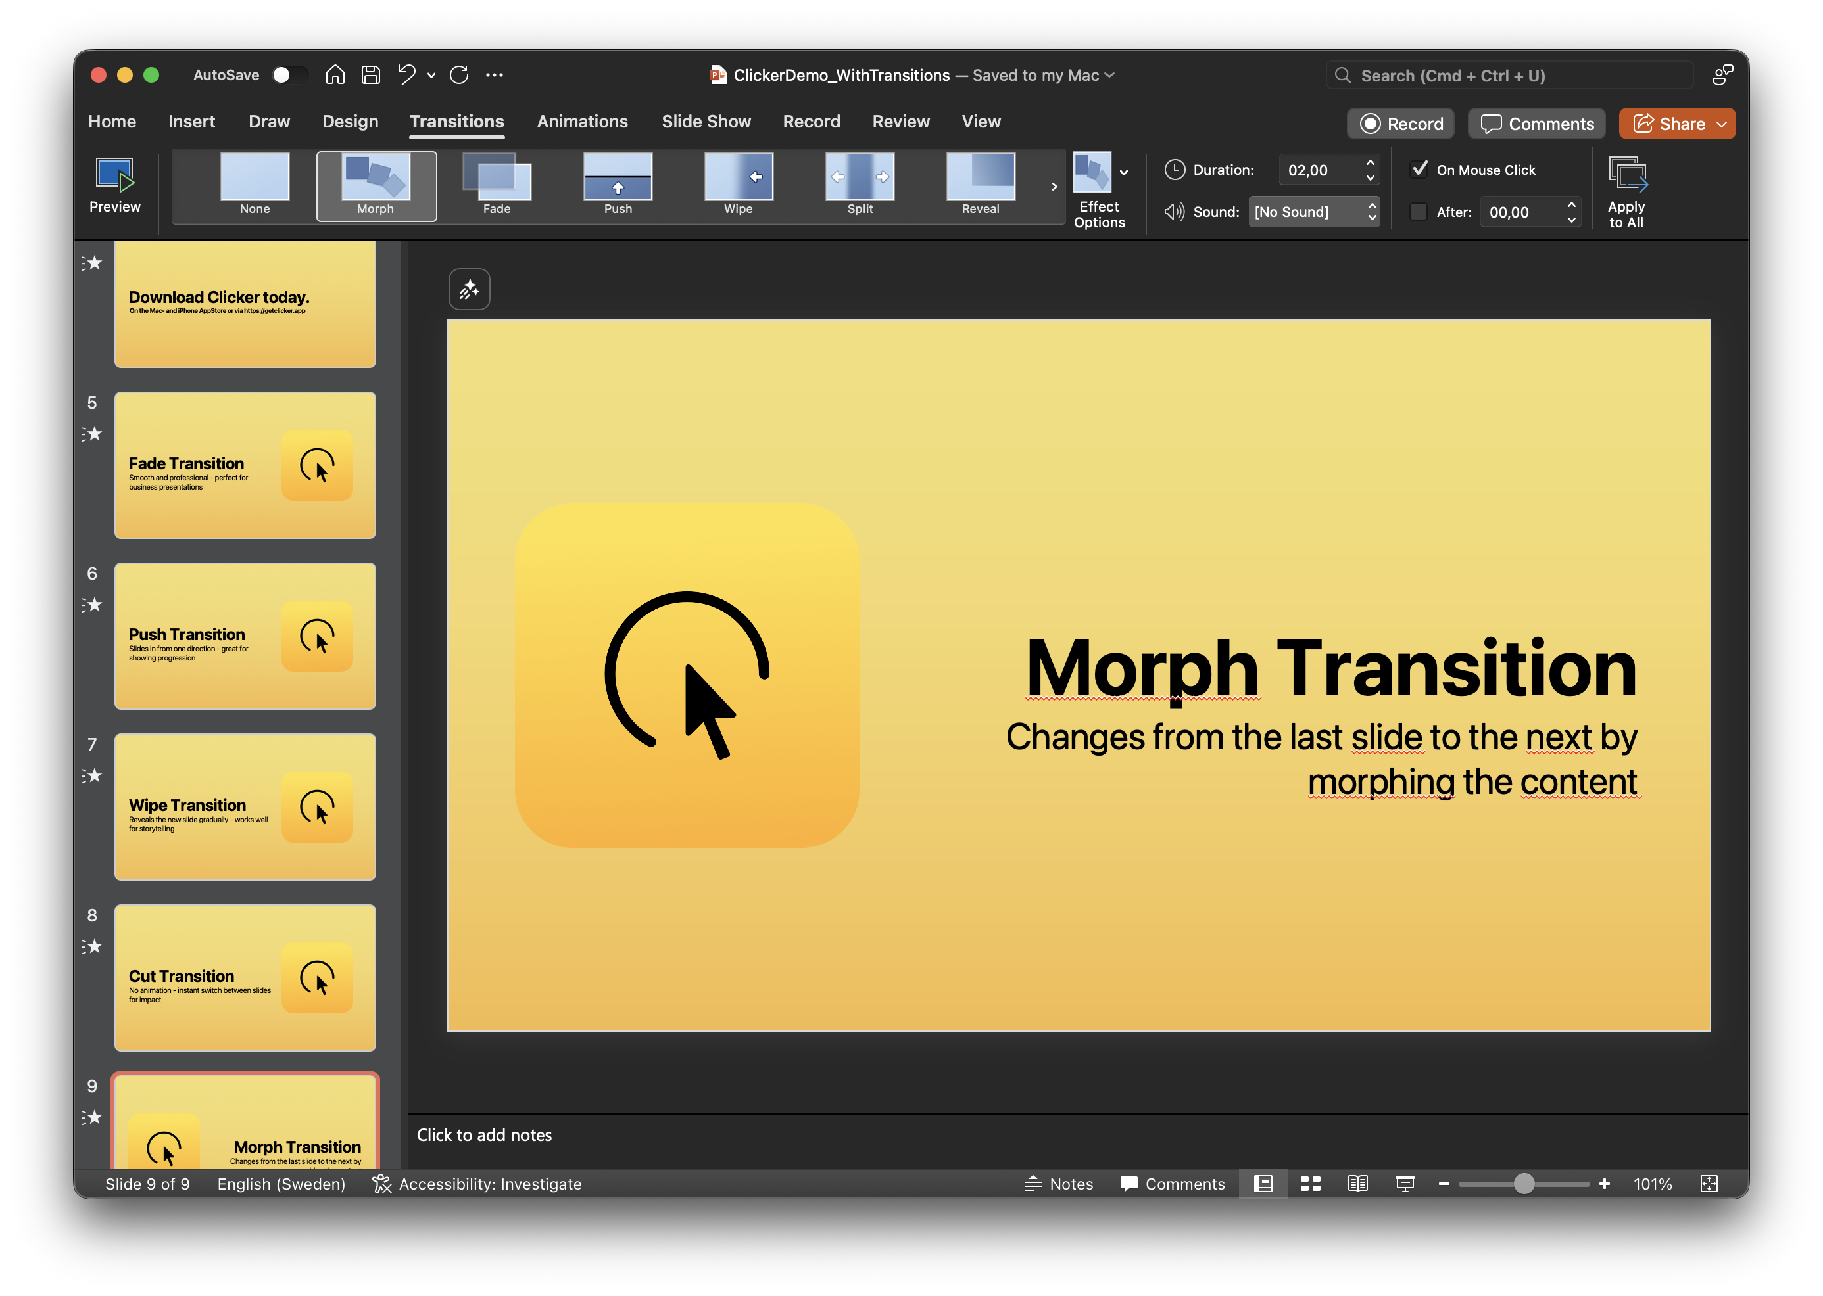1823x1296 pixels.
Task: Select the Morph transition in the gallery
Action: pyautogui.click(x=376, y=185)
